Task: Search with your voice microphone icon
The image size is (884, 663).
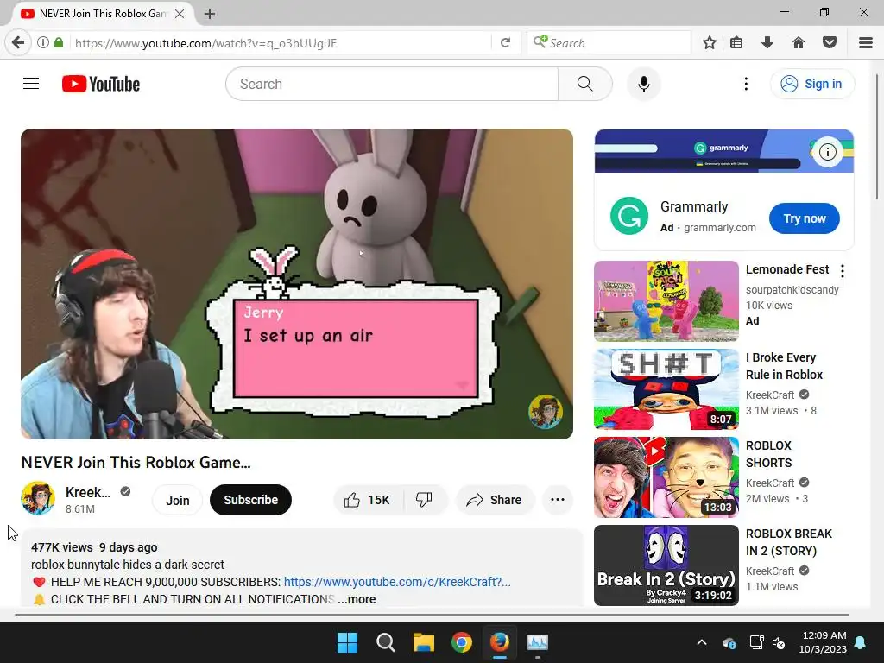Action: [x=644, y=84]
